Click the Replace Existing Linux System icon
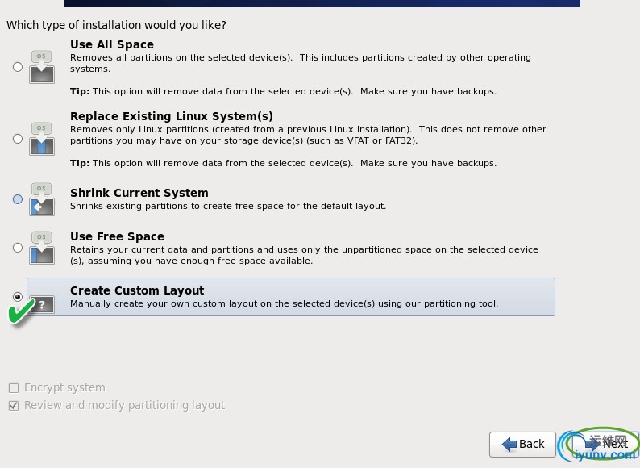 (42, 139)
